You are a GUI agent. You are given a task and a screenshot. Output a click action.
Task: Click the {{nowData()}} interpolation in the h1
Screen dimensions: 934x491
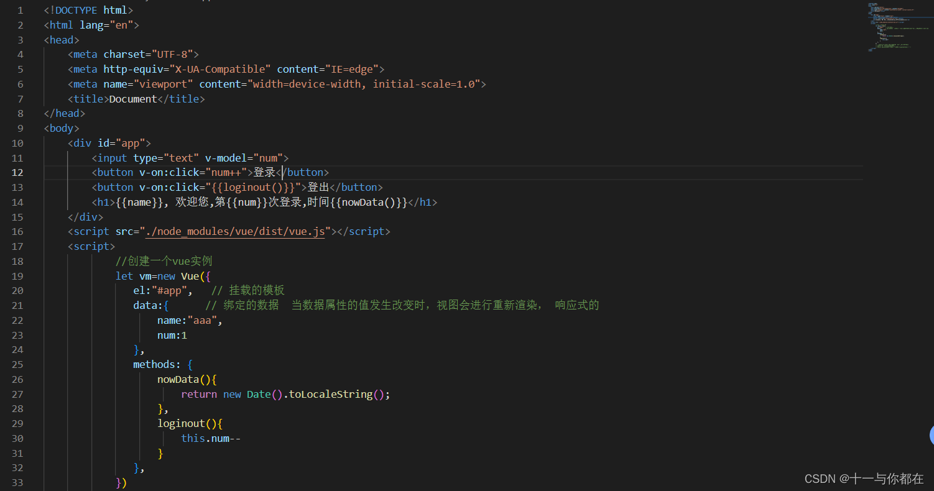click(x=369, y=203)
